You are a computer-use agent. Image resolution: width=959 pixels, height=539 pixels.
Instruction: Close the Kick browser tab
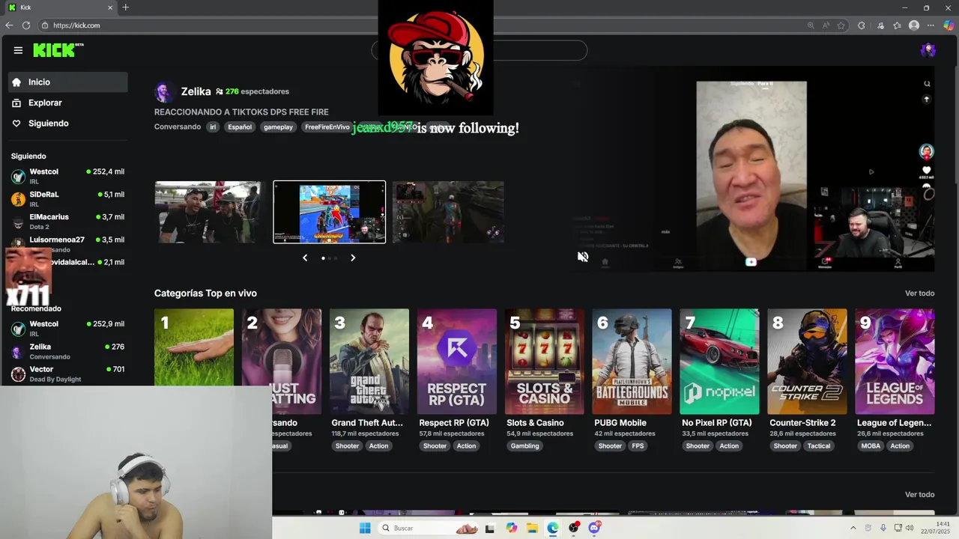coord(110,7)
